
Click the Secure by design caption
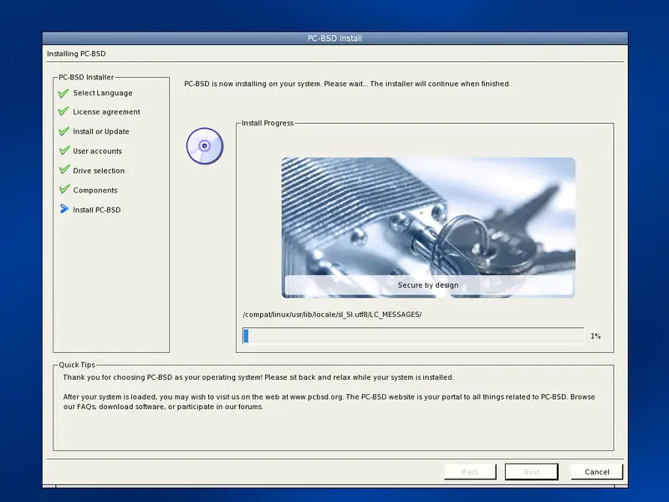[x=428, y=285]
